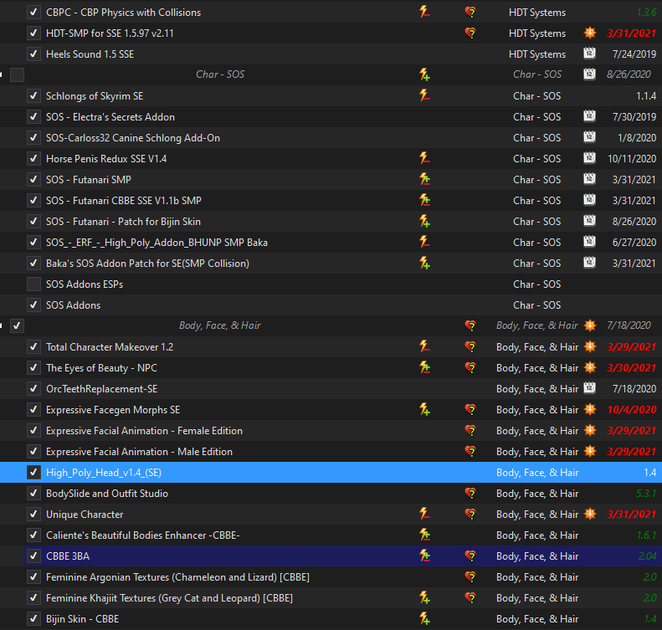Click the conflict icon on SOS - Futanari SMP
Screen dimensions: 662x630
click(x=424, y=179)
